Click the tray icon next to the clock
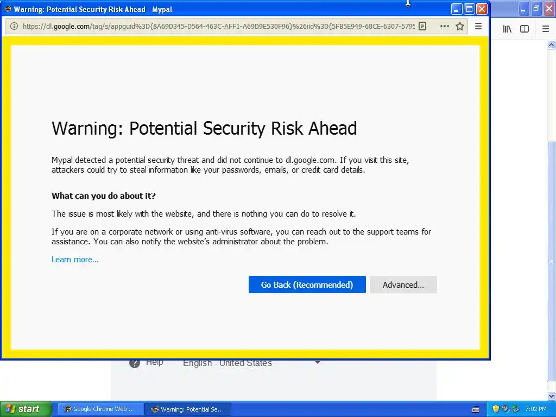The image size is (556, 417). click(516, 409)
